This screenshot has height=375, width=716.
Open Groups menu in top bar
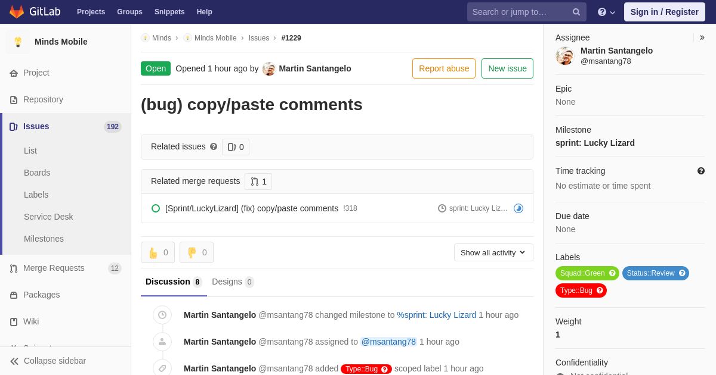coord(129,12)
